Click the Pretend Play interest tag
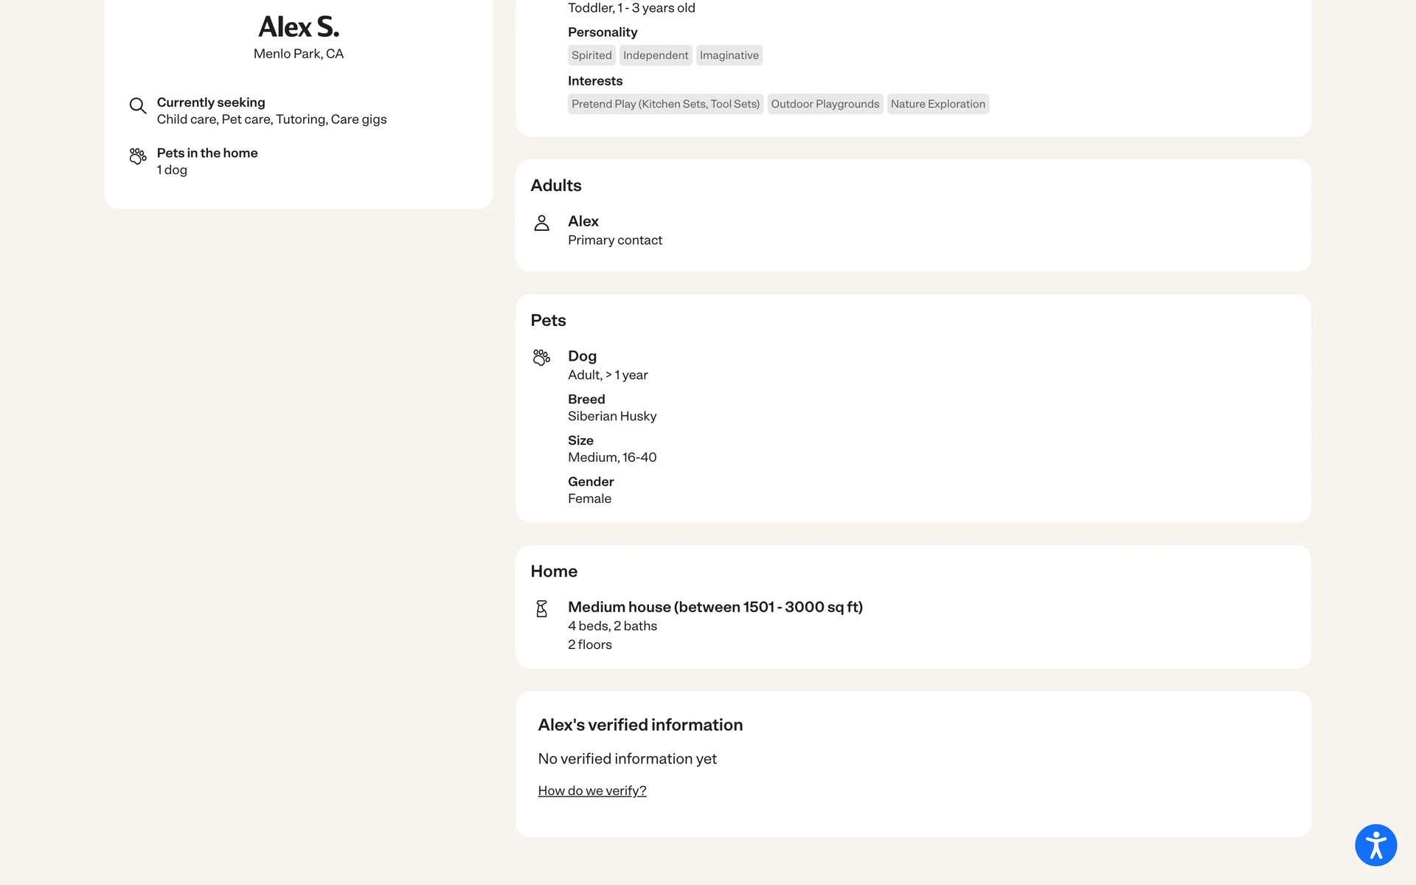The width and height of the screenshot is (1416, 885). click(x=665, y=104)
